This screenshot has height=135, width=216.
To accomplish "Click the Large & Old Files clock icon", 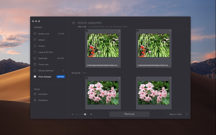I will [35, 52].
